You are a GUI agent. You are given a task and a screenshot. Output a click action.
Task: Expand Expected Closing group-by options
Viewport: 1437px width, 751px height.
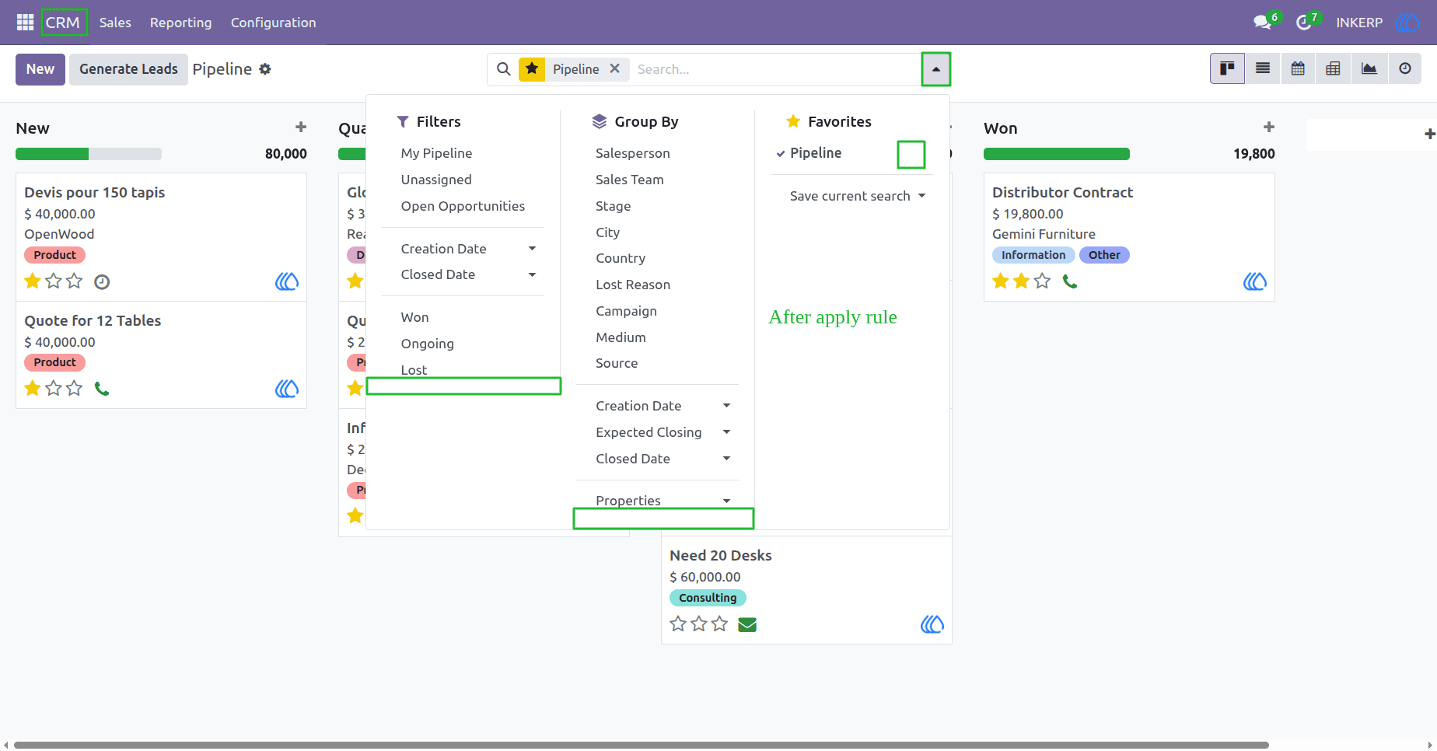click(658, 432)
